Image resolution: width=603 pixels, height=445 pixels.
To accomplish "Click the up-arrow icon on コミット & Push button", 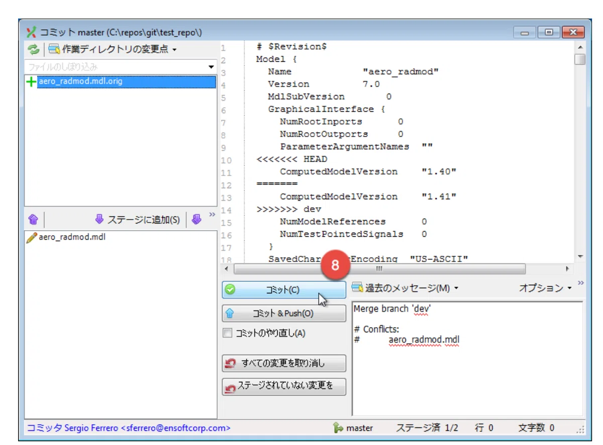I will pyautogui.click(x=230, y=313).
